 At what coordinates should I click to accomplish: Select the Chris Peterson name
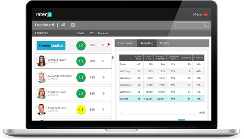57,108
